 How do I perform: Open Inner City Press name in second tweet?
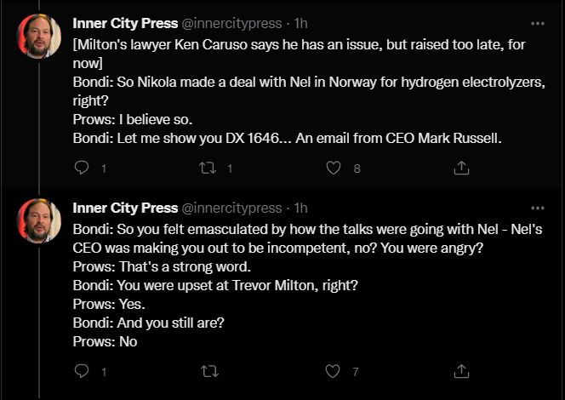click(125, 208)
